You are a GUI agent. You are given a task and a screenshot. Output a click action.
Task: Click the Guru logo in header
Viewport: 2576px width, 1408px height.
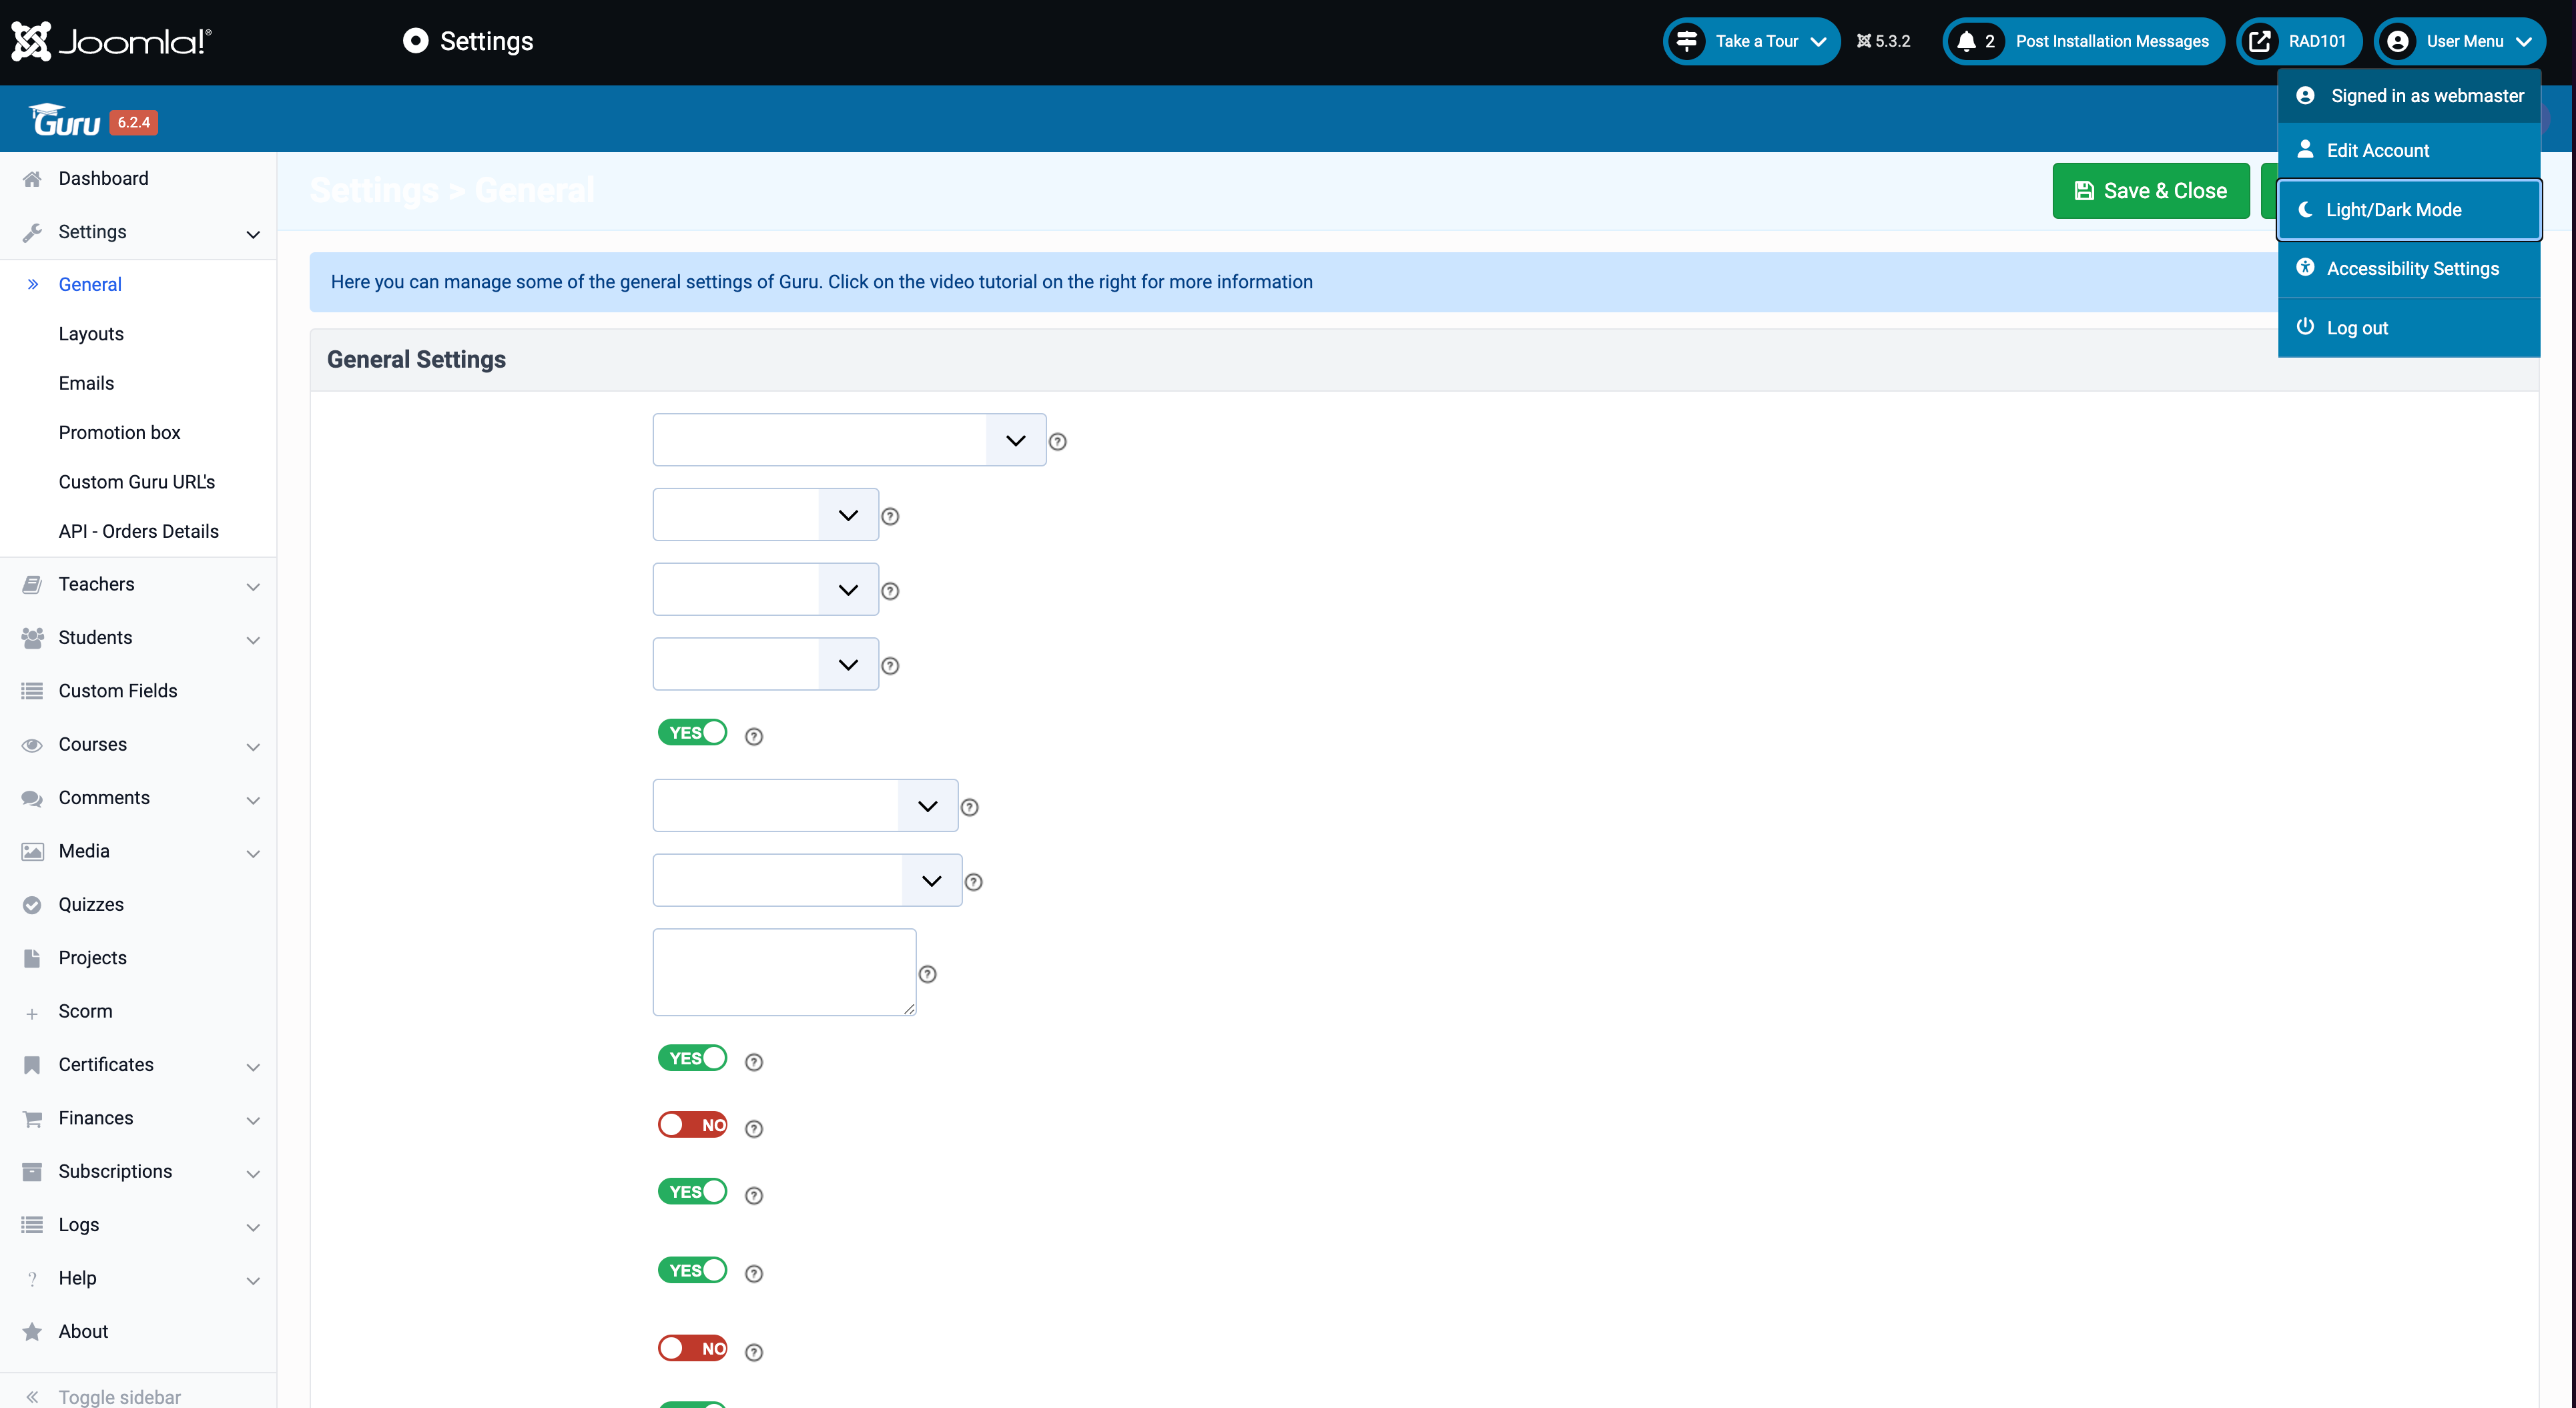coord(65,121)
